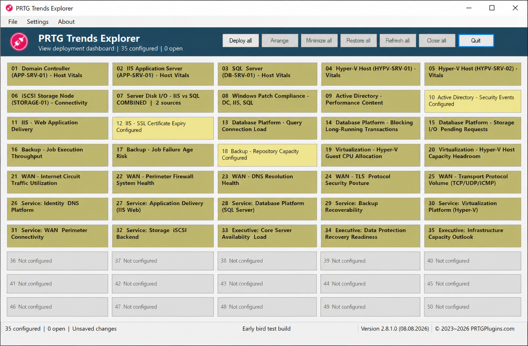Click 'View deployment dashboard' header subtitle
The width and height of the screenshot is (528, 346).
[x=76, y=48]
